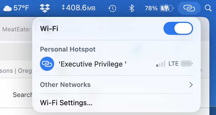Connect to 'Executive Privilege' hotspot
The image size is (216, 115).
coord(92,64)
